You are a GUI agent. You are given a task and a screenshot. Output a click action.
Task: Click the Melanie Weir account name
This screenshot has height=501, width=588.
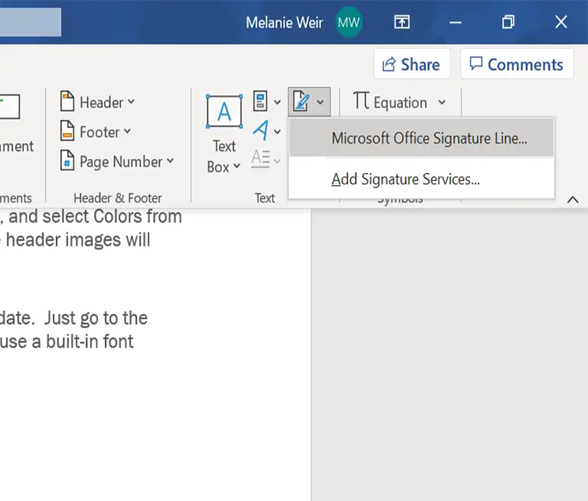285,22
